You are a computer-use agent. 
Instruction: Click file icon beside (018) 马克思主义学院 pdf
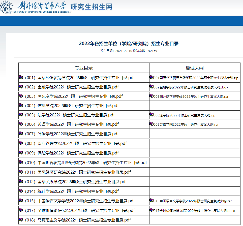tap(21, 219)
